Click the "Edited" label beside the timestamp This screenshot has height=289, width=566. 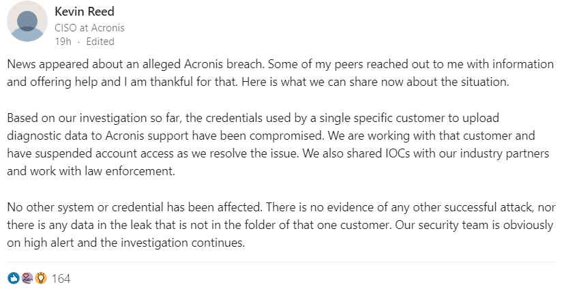(100, 42)
